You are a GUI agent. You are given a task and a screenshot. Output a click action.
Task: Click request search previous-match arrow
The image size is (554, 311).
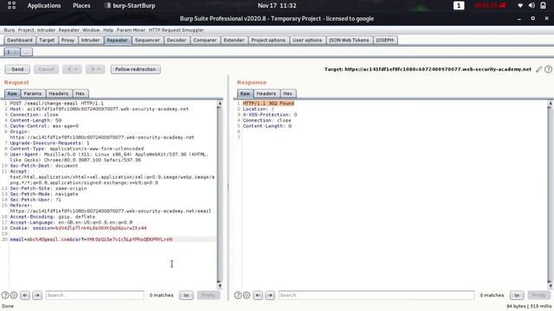pyautogui.click(x=25, y=295)
